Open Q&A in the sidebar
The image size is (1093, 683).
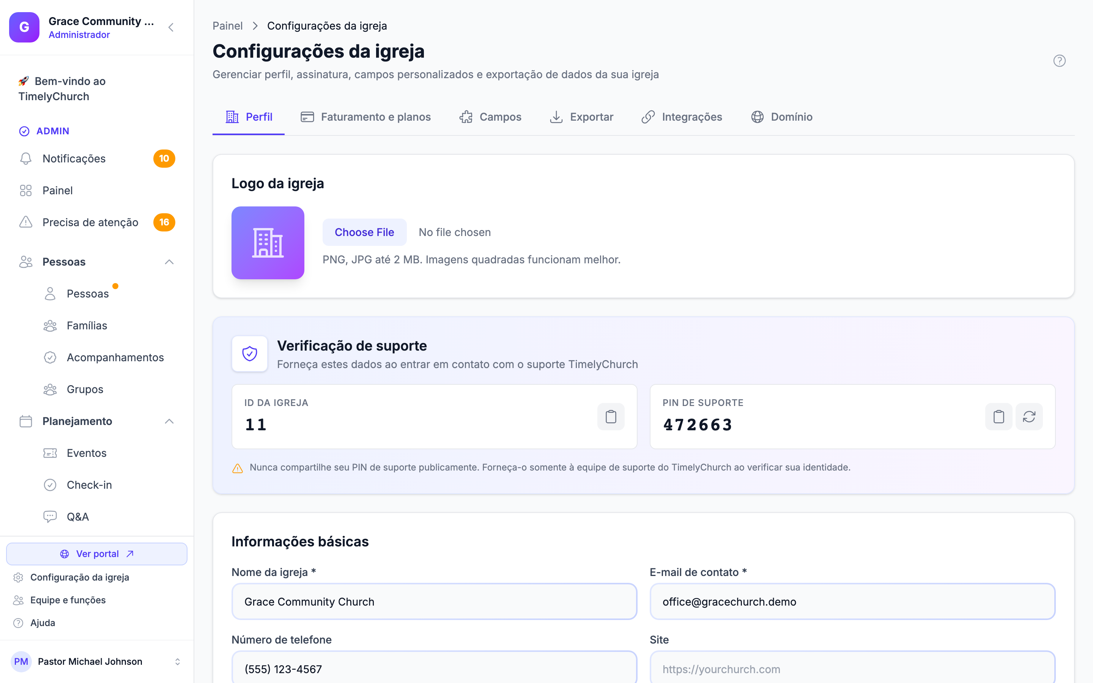click(109, 517)
